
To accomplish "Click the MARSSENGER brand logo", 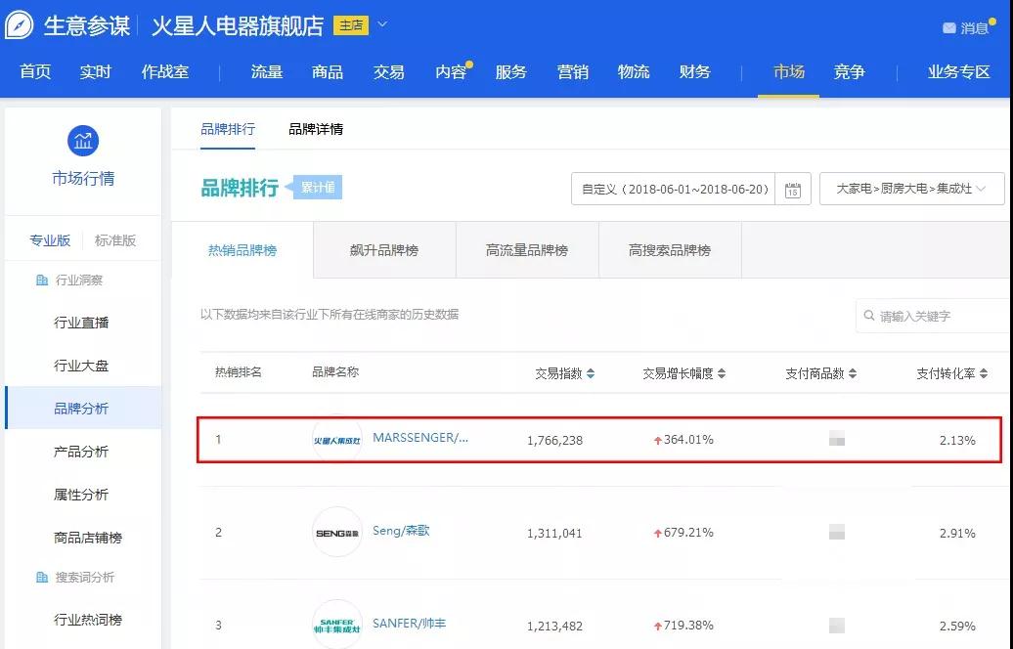I will (x=337, y=440).
